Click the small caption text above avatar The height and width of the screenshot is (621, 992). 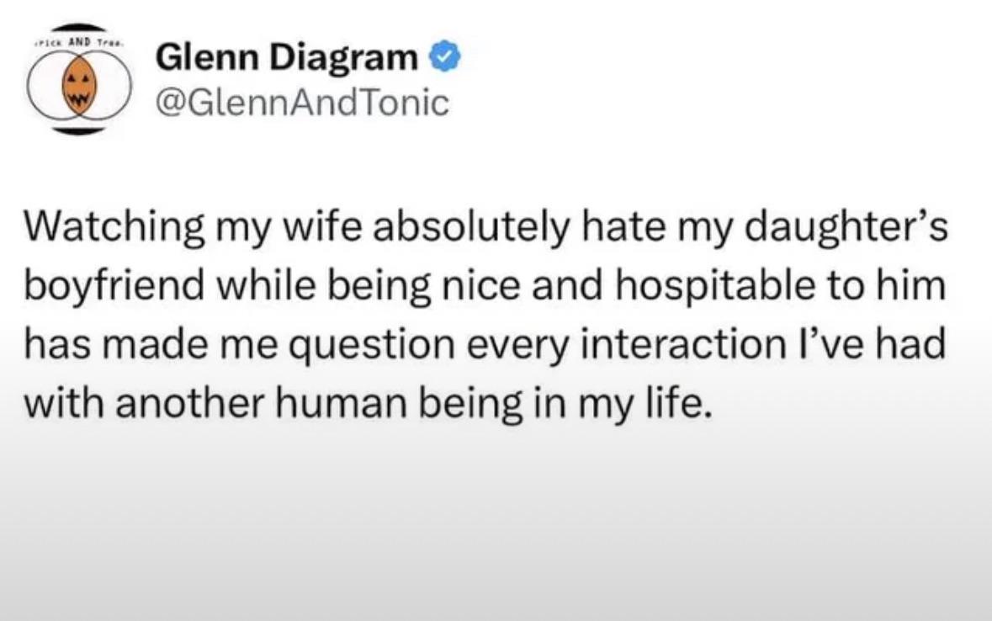(x=77, y=41)
